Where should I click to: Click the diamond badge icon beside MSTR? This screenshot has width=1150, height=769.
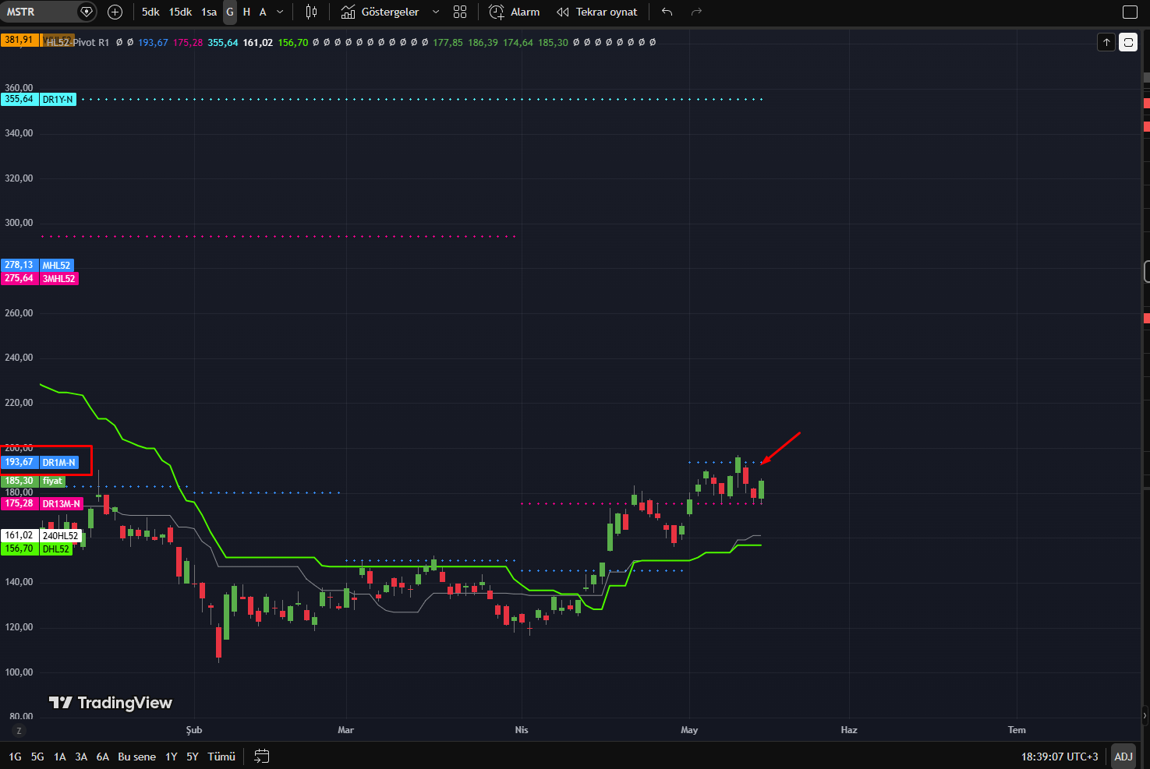[87, 12]
